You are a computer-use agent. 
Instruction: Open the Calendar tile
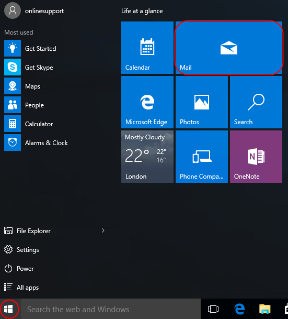[x=147, y=48]
